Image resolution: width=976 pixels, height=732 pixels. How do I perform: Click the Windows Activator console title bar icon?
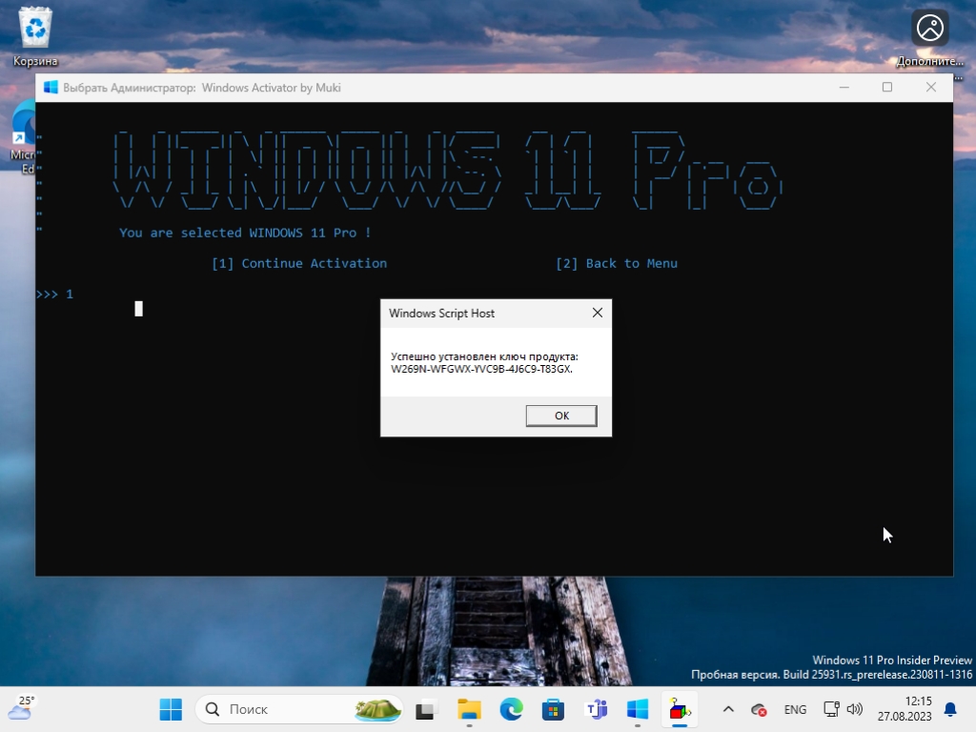coord(51,88)
